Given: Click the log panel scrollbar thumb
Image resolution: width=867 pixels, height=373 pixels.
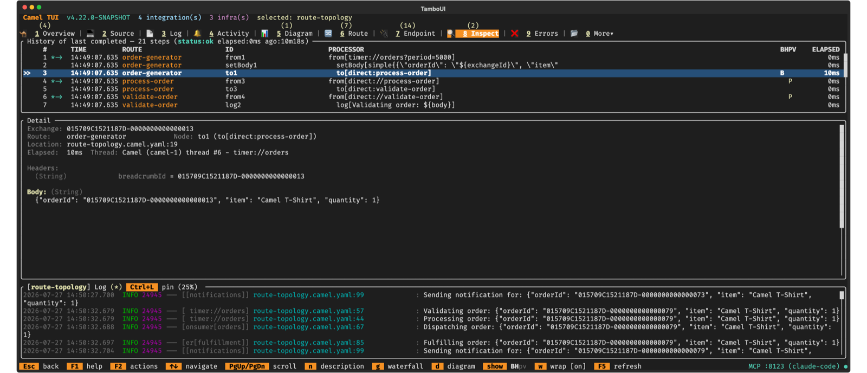Looking at the screenshot, I should (842, 295).
